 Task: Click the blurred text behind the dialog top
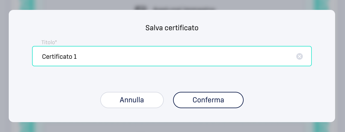[184, 9]
